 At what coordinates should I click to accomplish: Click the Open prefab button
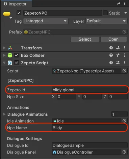pyautogui.click(x=113, y=39)
